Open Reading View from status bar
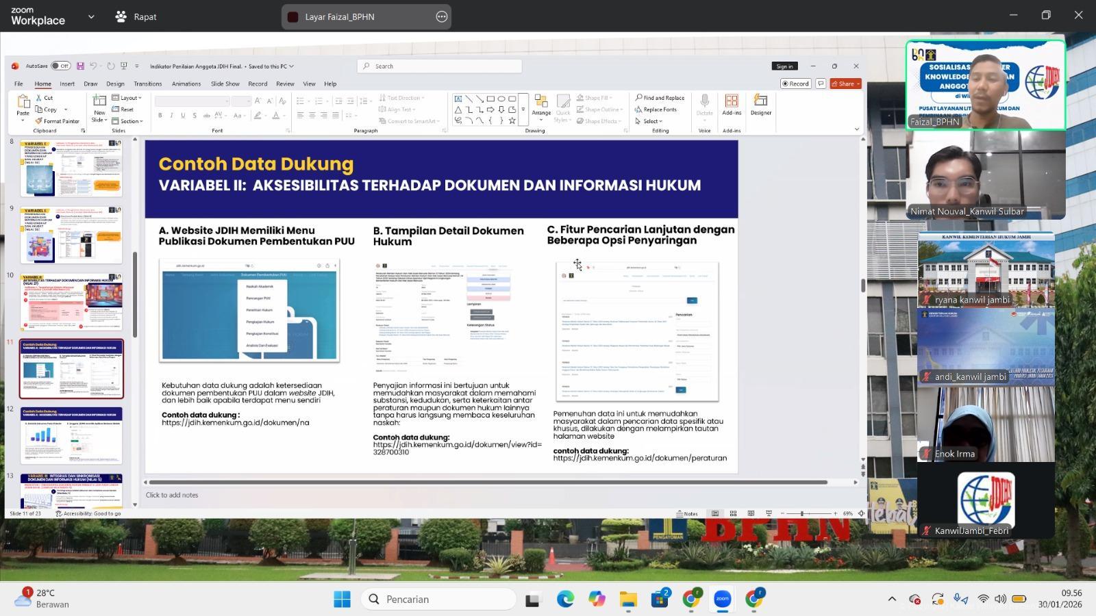The image size is (1096, 616). pyautogui.click(x=751, y=513)
